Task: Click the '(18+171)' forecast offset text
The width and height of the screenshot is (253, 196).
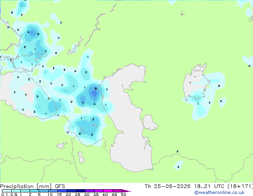Action: click(x=240, y=186)
